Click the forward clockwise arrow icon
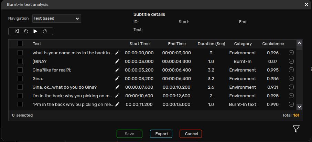The image size is (312, 142). (45, 31)
